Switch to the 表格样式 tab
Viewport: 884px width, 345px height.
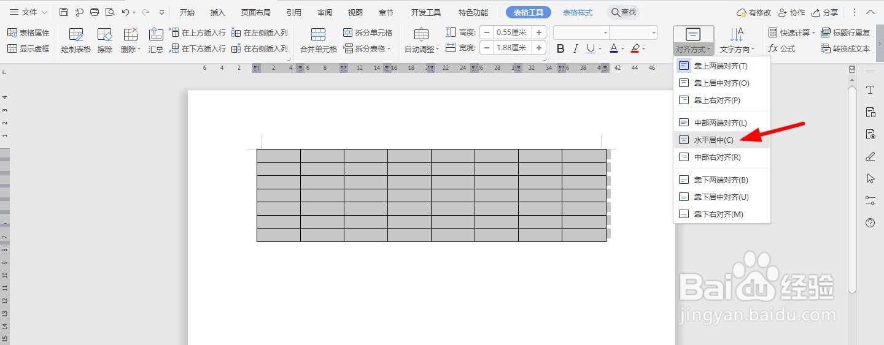tap(578, 12)
